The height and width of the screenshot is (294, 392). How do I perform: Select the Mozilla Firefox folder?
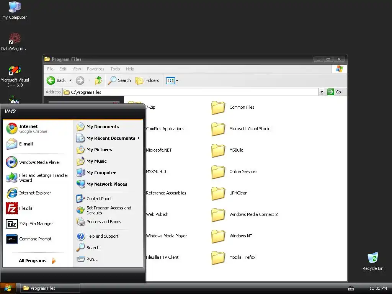click(233, 258)
